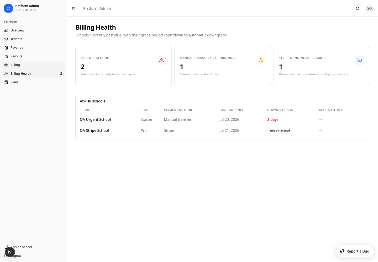
Task: Switch the light/dark theme toggle
Action: (x=358, y=8)
